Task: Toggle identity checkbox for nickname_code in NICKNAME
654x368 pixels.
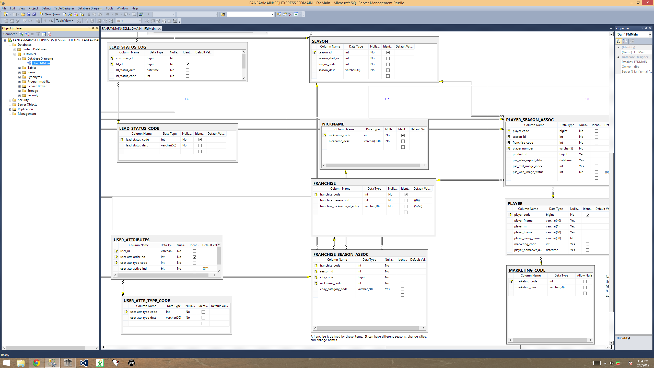Action: (403, 135)
